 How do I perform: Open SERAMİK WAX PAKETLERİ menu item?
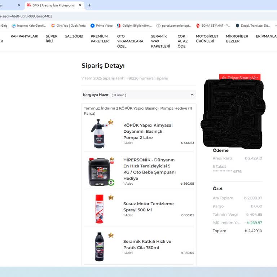tap(161, 41)
